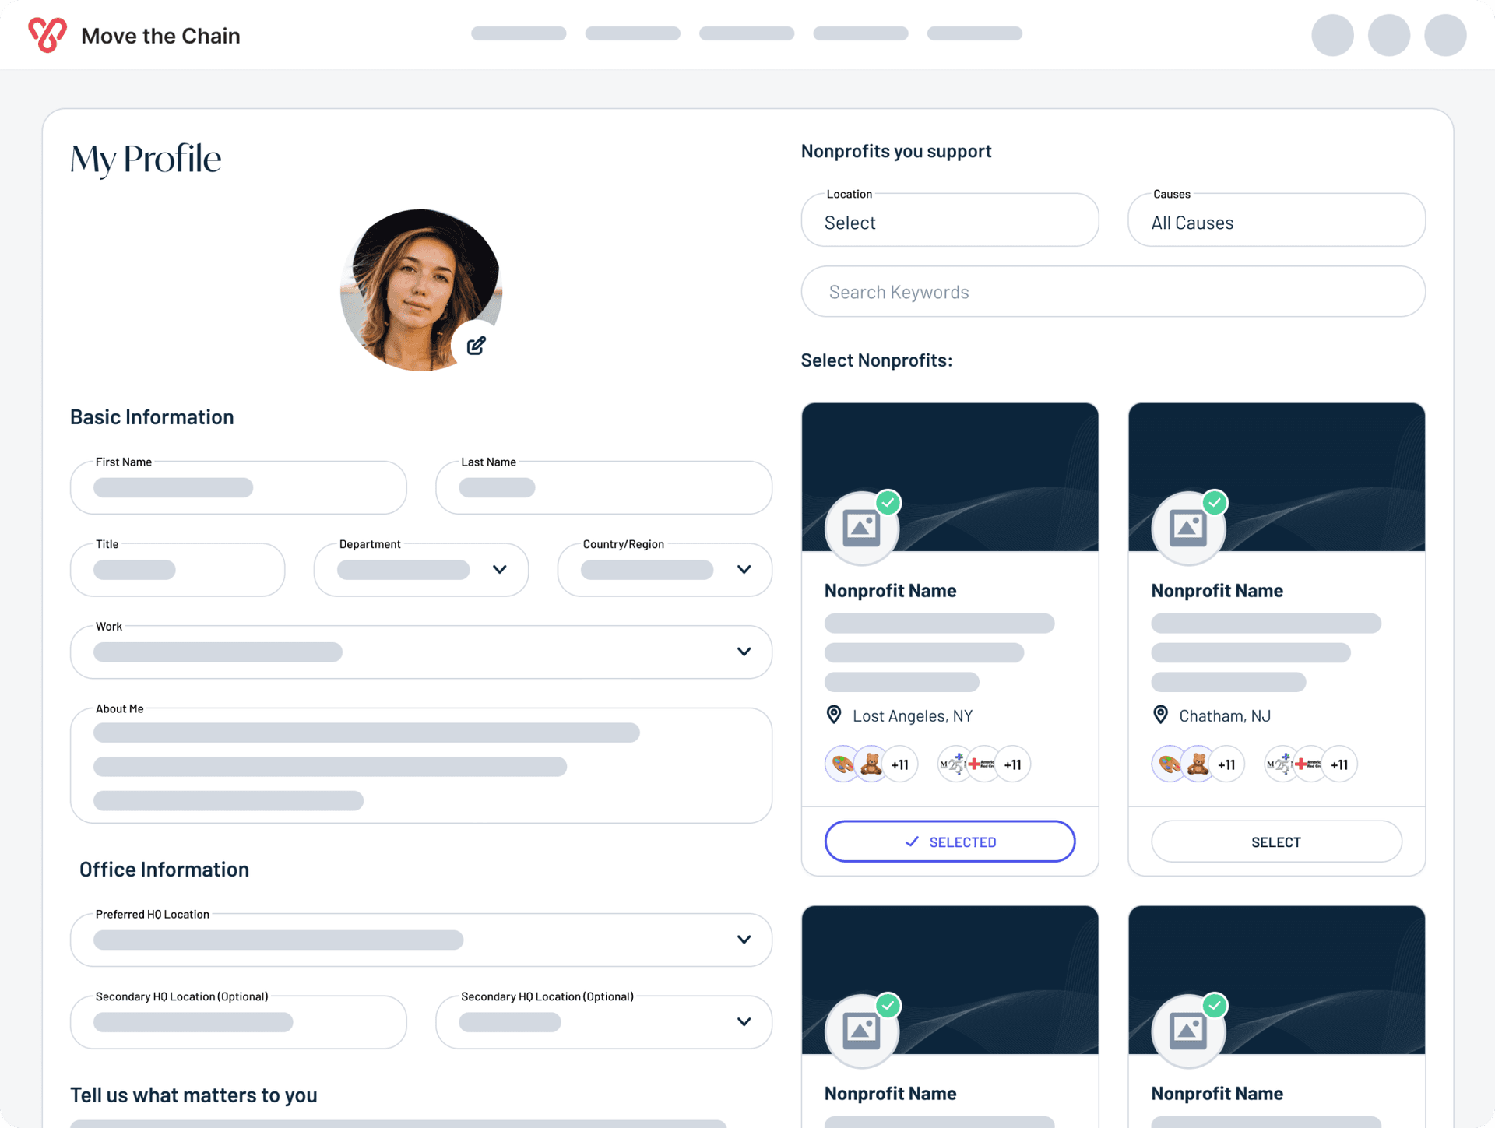1495x1128 pixels.
Task: Open the Location Select filter
Action: point(950,220)
